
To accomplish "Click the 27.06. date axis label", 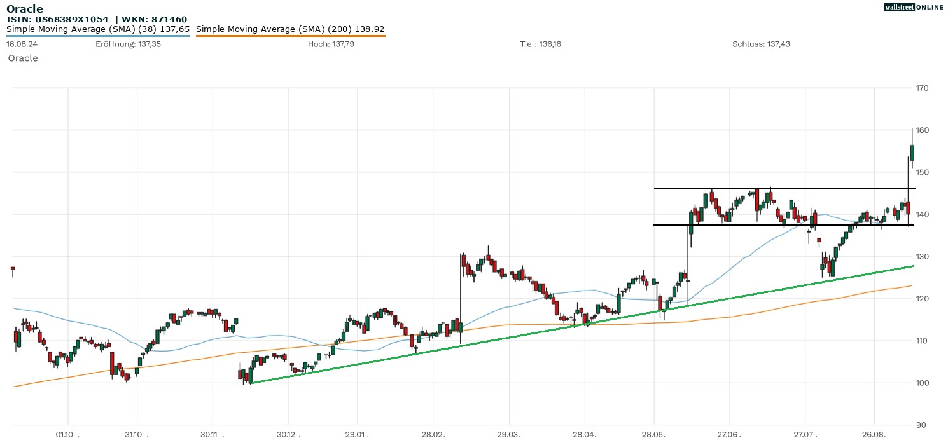I will [729, 435].
